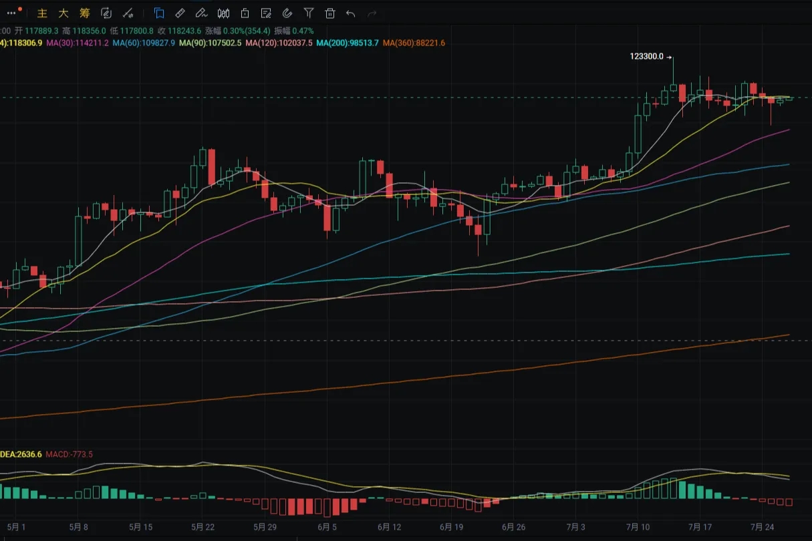Click the MA(60):109827.9 indicator label
Screen dimensions: 812x541
tap(144, 43)
